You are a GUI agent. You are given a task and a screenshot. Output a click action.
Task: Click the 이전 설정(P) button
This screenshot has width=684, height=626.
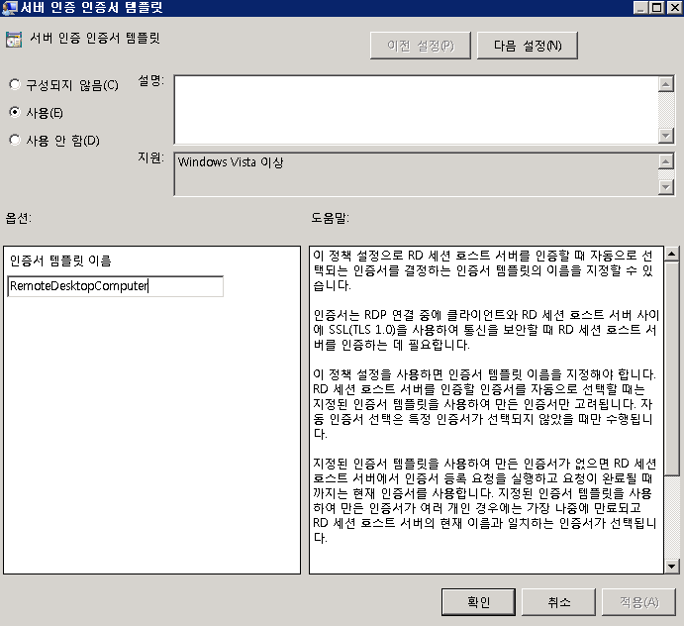[x=421, y=46]
